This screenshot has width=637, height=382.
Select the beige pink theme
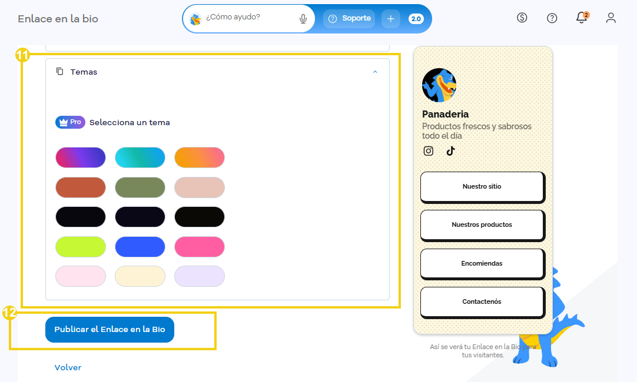click(x=200, y=187)
